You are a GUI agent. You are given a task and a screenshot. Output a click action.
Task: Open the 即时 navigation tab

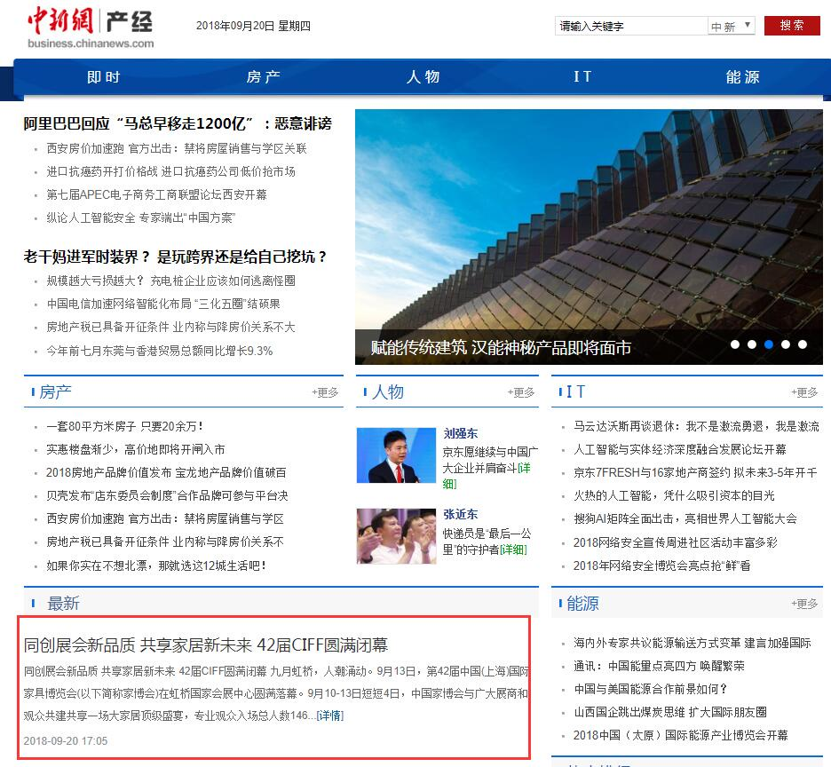pos(104,77)
